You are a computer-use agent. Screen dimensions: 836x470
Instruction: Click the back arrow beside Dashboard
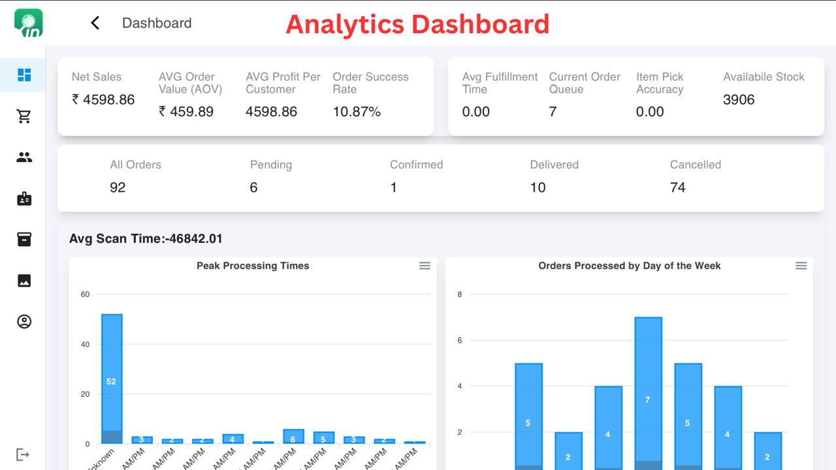pos(95,22)
